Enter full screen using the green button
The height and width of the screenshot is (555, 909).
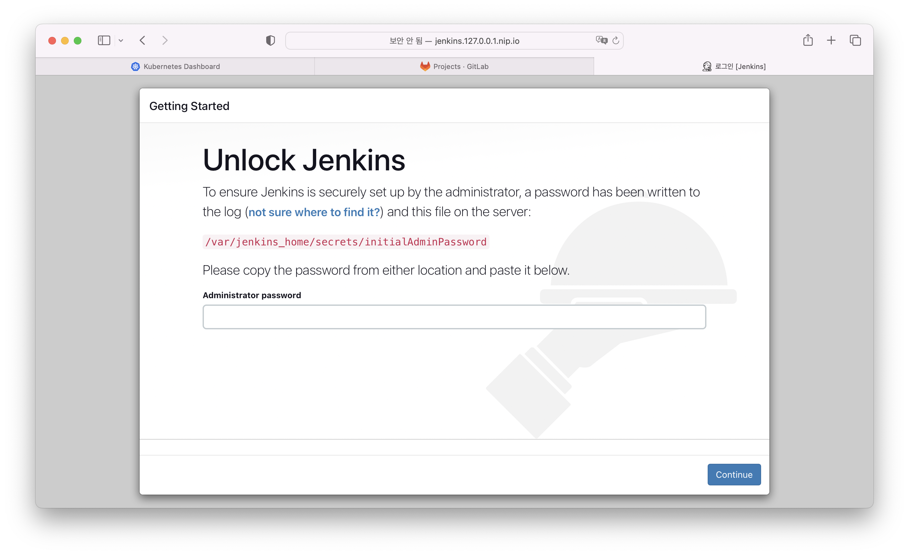tap(78, 41)
